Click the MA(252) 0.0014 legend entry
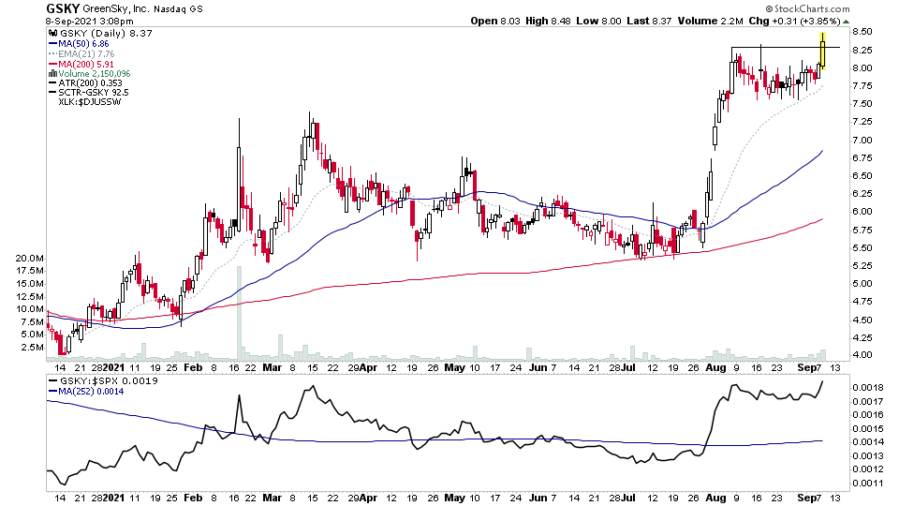This screenshot has height=506, width=899. click(x=91, y=392)
